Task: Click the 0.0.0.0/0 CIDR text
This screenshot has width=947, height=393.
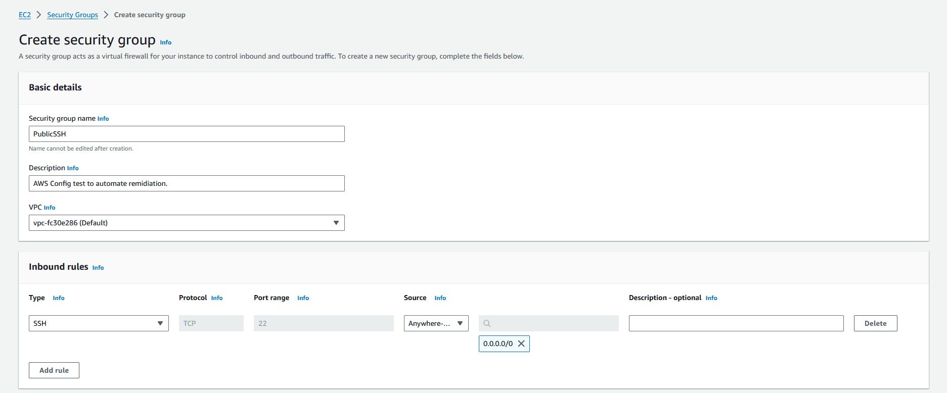Action: click(x=498, y=343)
